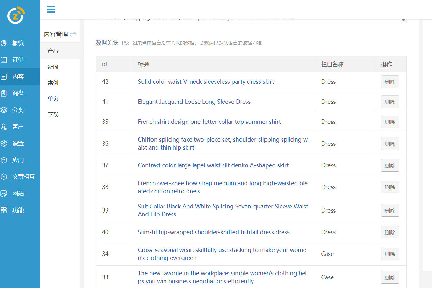Toggle the hamburger menu icon

point(51,9)
